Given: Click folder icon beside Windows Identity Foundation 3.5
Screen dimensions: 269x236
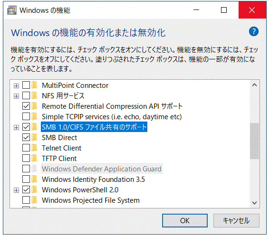Looking at the screenshot, I should [35, 179].
